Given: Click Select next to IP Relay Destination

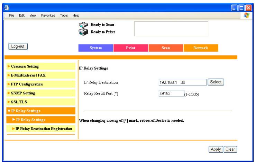Looking at the screenshot, I should 216,82.
